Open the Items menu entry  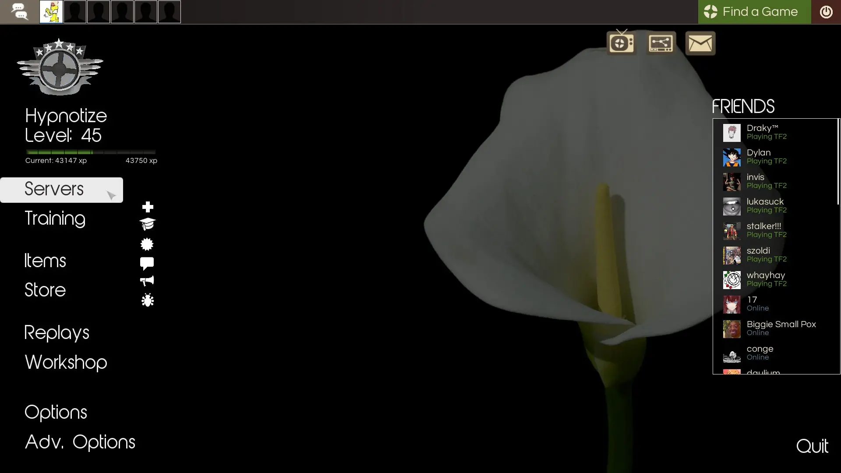pyautogui.click(x=45, y=261)
